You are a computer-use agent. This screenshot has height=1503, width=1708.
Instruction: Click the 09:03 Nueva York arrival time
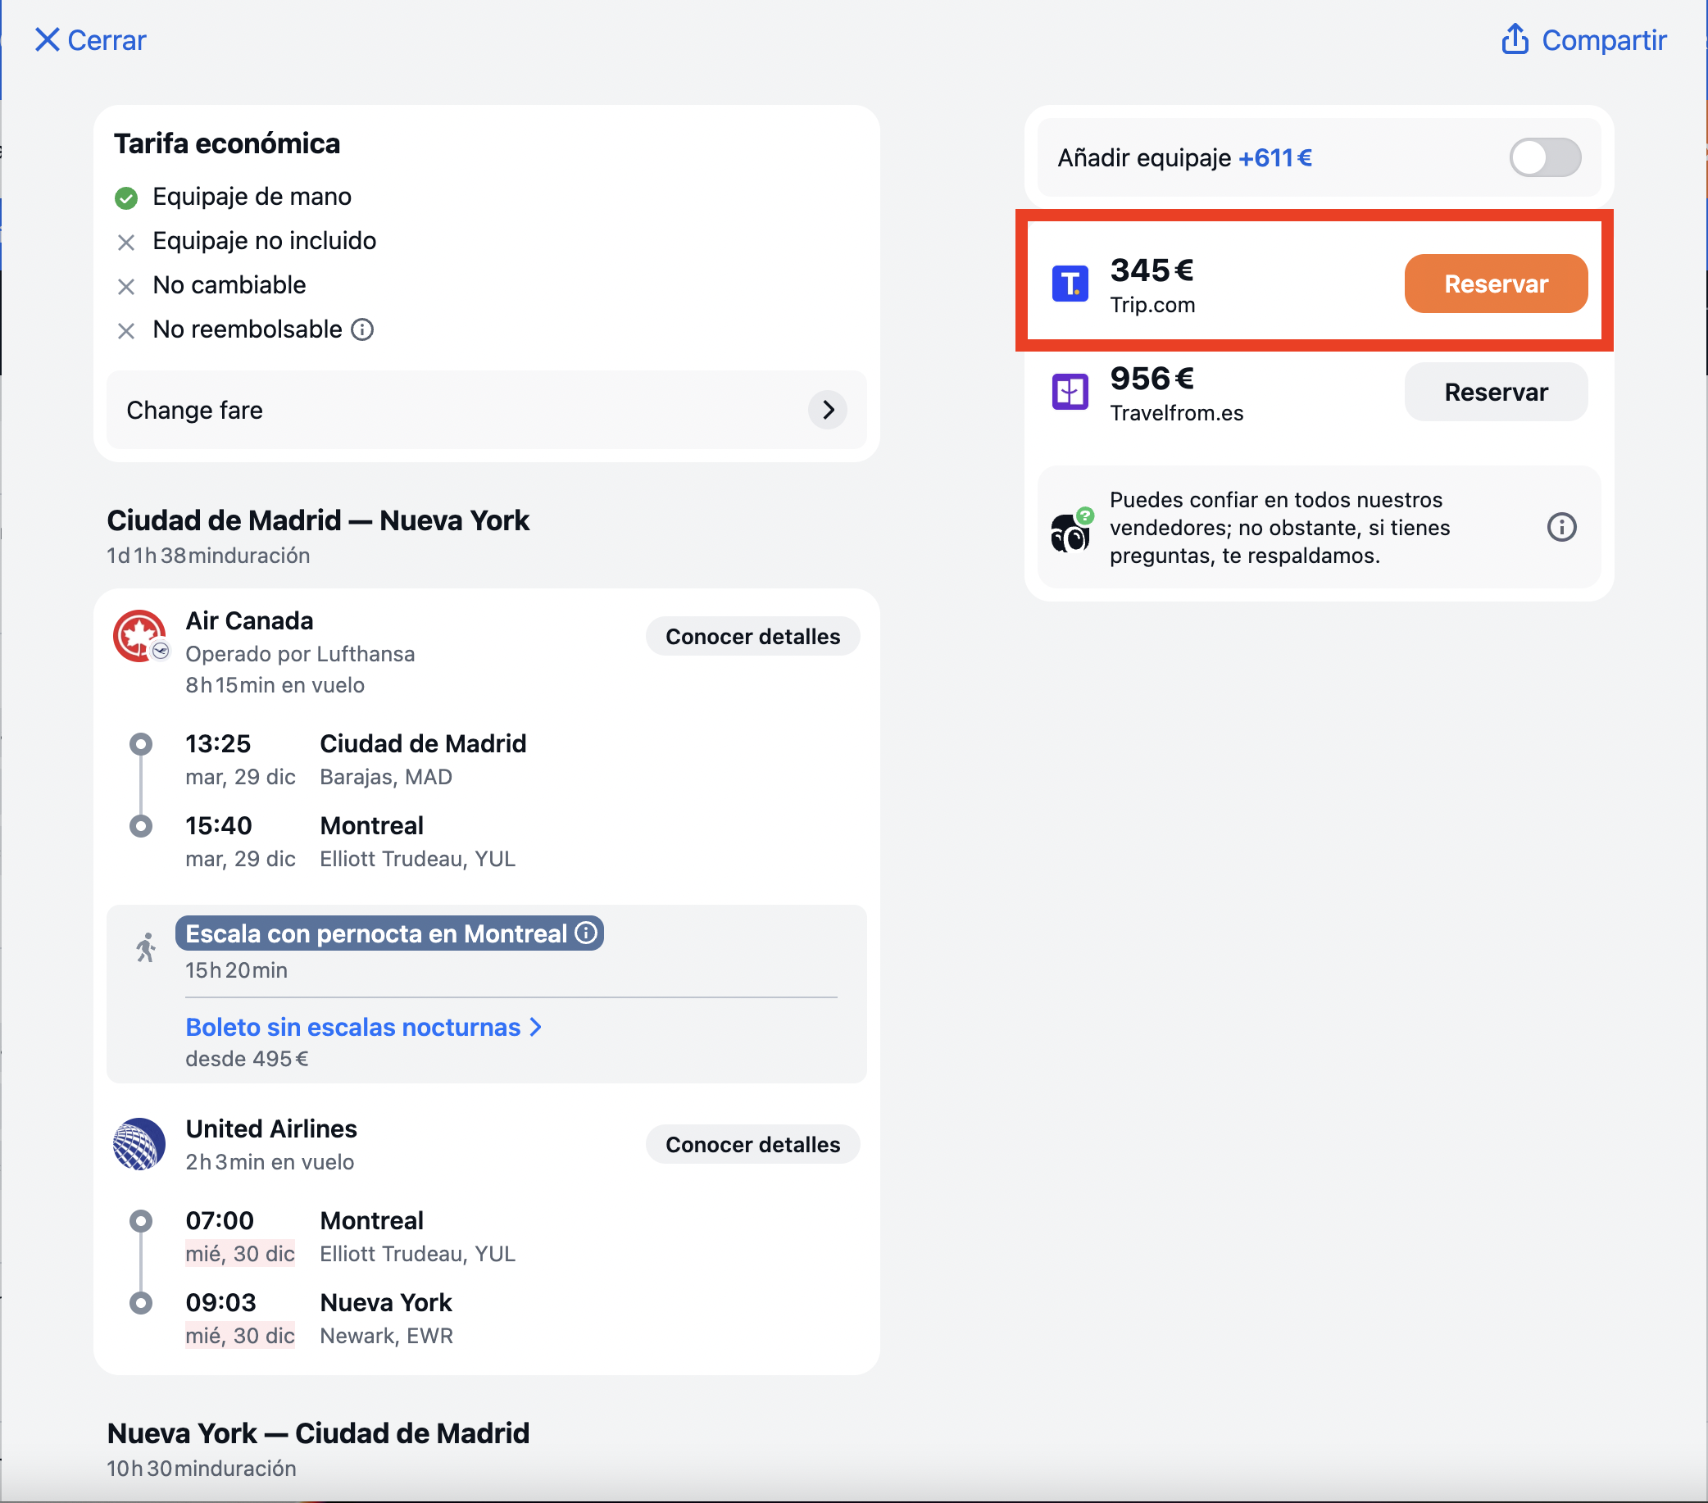(x=220, y=1302)
